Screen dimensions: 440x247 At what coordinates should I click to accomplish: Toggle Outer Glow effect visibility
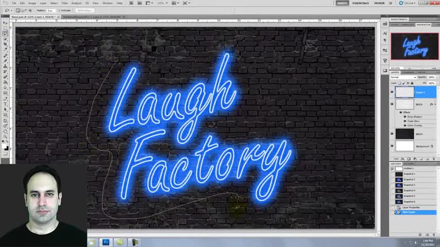pyautogui.click(x=405, y=121)
